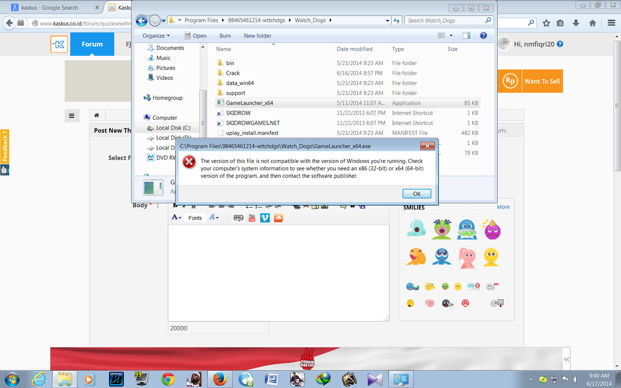The height and width of the screenshot is (388, 621).
Task: Refresh the Watch_Dogs folder view
Action: pyautogui.click(x=396, y=21)
